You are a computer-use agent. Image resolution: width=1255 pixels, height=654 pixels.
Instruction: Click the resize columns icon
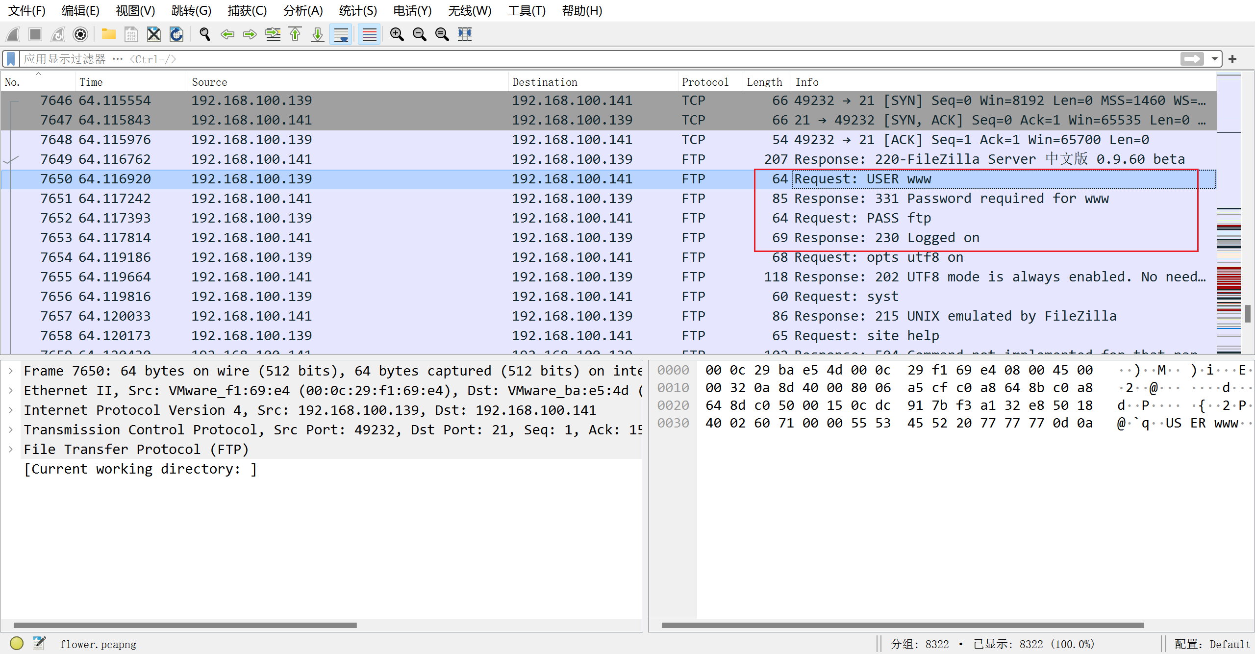(464, 34)
